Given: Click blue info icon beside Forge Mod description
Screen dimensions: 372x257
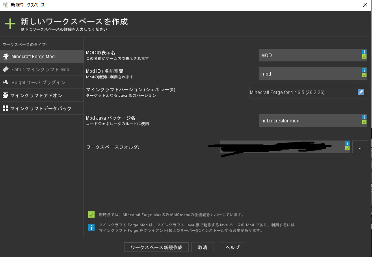Looking at the screenshot, I should [x=91, y=227].
